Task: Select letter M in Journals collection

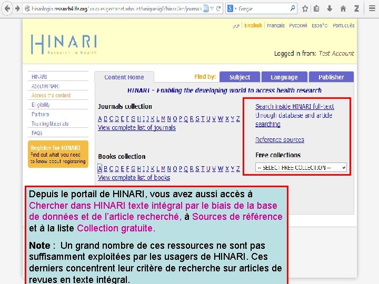Action: pyautogui.click(x=163, y=119)
